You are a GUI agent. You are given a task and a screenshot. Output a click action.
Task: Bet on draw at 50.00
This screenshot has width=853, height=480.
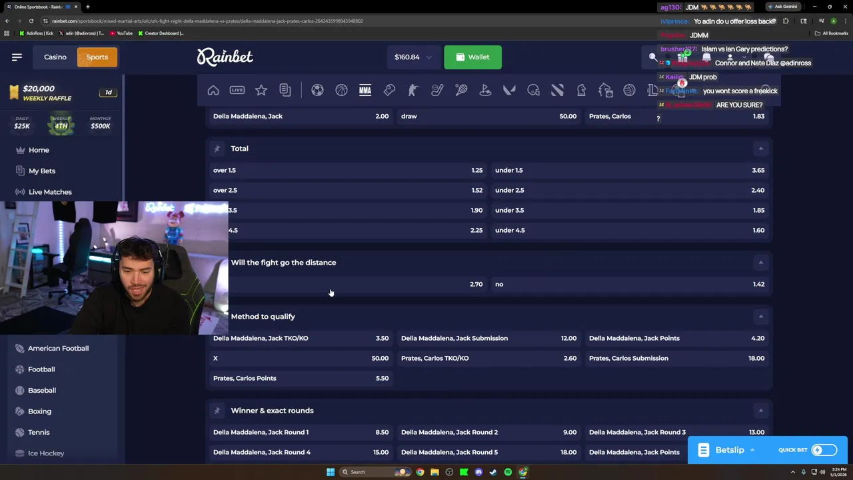(488, 116)
